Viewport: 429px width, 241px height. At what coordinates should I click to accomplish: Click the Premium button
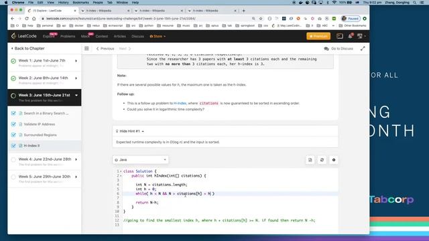tap(318, 36)
